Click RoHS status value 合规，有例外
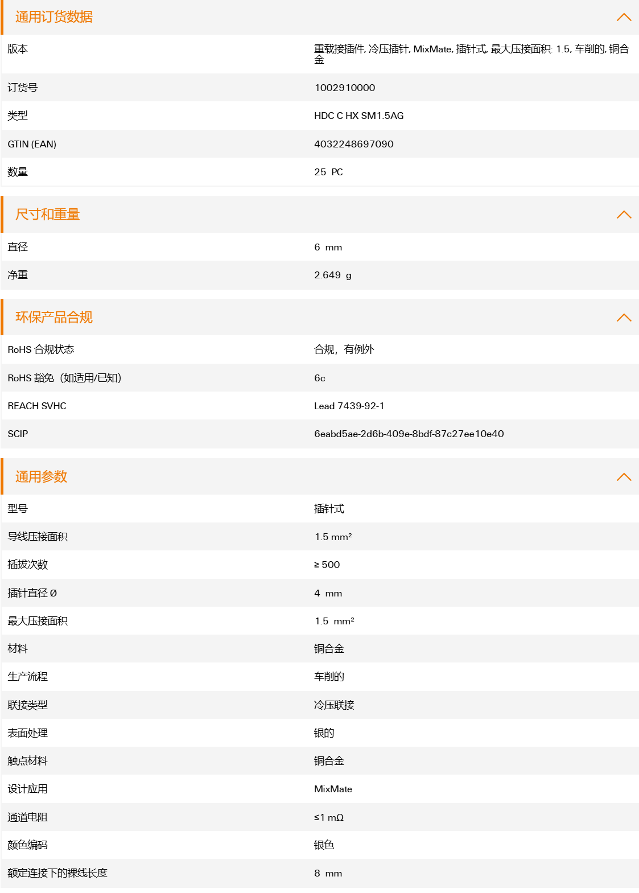Viewport: 639px width, 893px height. coord(344,349)
